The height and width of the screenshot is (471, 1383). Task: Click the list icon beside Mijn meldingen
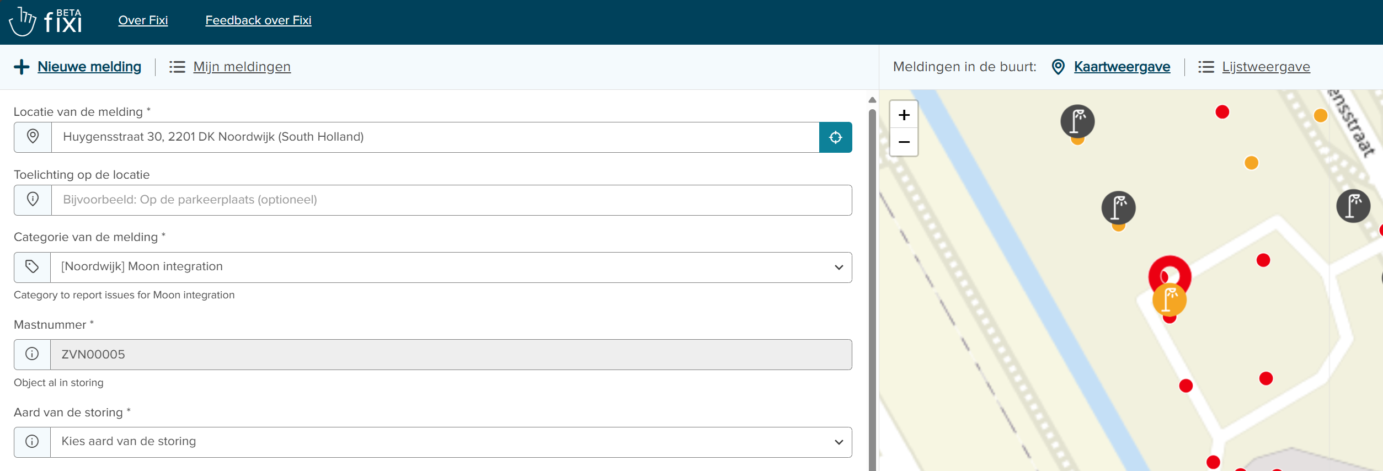tap(177, 67)
